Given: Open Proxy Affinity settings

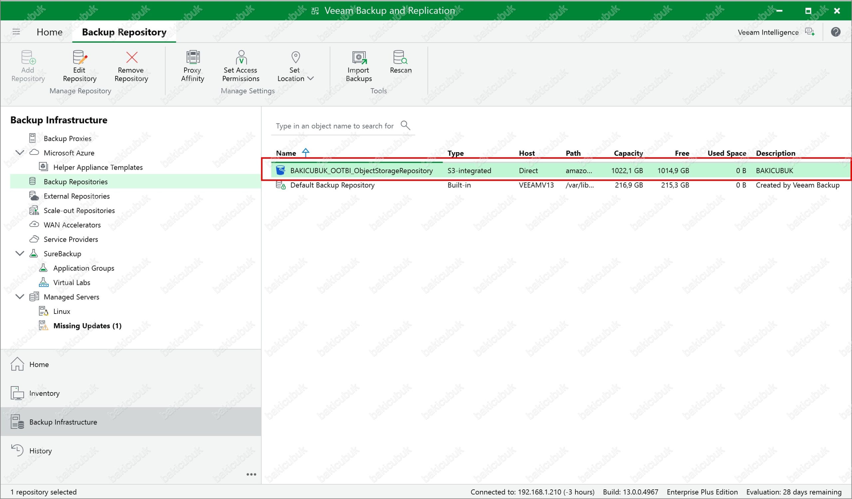Looking at the screenshot, I should (193, 66).
